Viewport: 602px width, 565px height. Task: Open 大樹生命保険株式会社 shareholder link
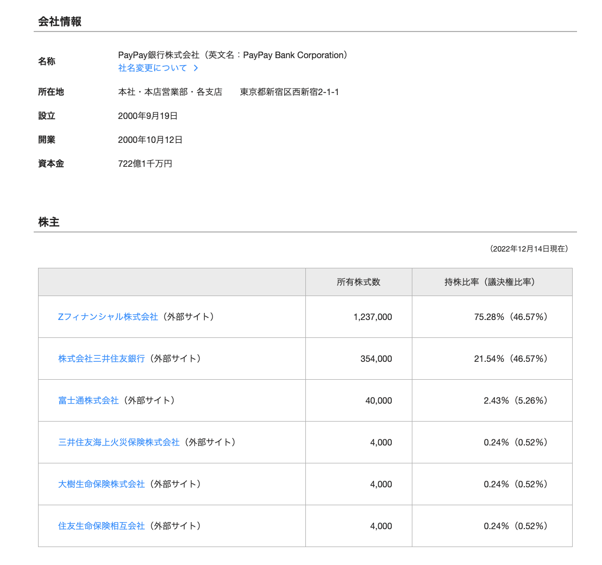[102, 484]
